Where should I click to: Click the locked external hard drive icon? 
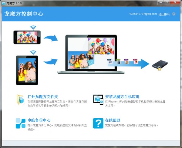pyautogui.click(x=160, y=65)
